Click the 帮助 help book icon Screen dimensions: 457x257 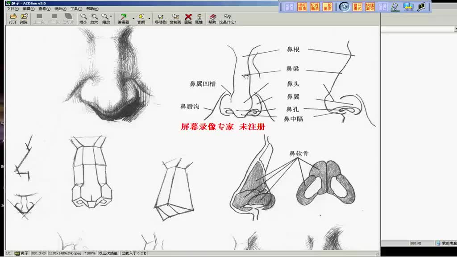coord(212,18)
